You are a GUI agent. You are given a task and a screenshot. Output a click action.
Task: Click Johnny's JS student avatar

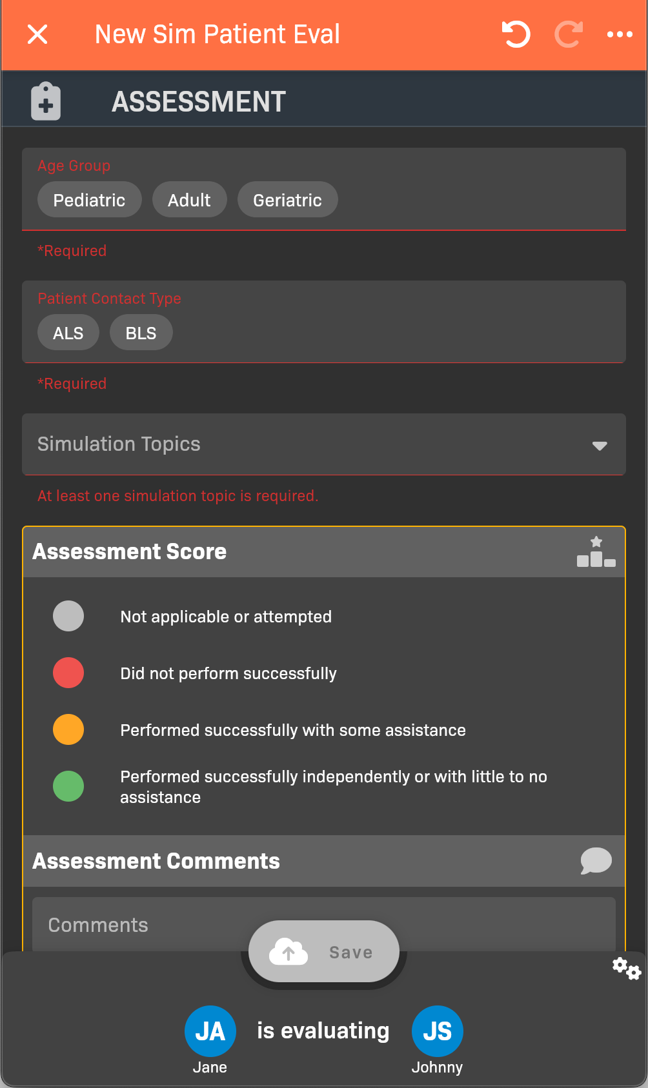437,1031
